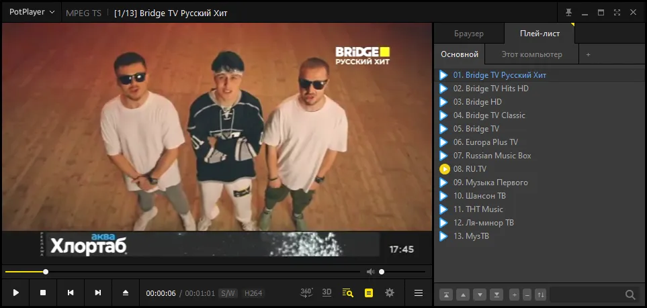
Task: Open the PotPlayer dropdown menu
Action: tap(32, 12)
